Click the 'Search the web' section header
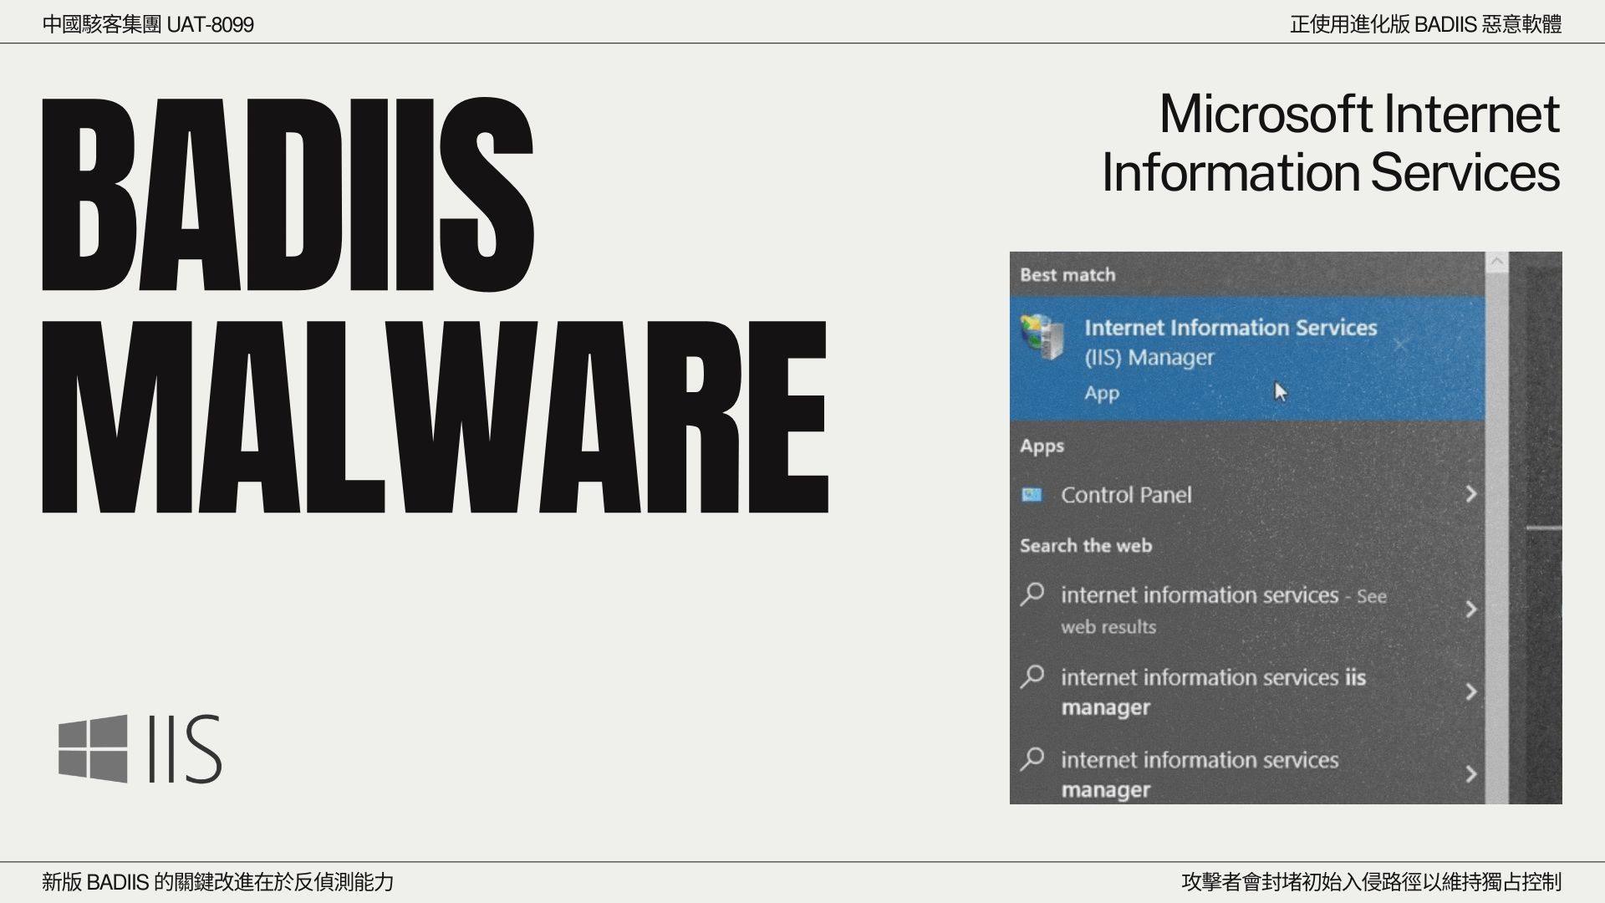The width and height of the screenshot is (1605, 903). [x=1085, y=546]
